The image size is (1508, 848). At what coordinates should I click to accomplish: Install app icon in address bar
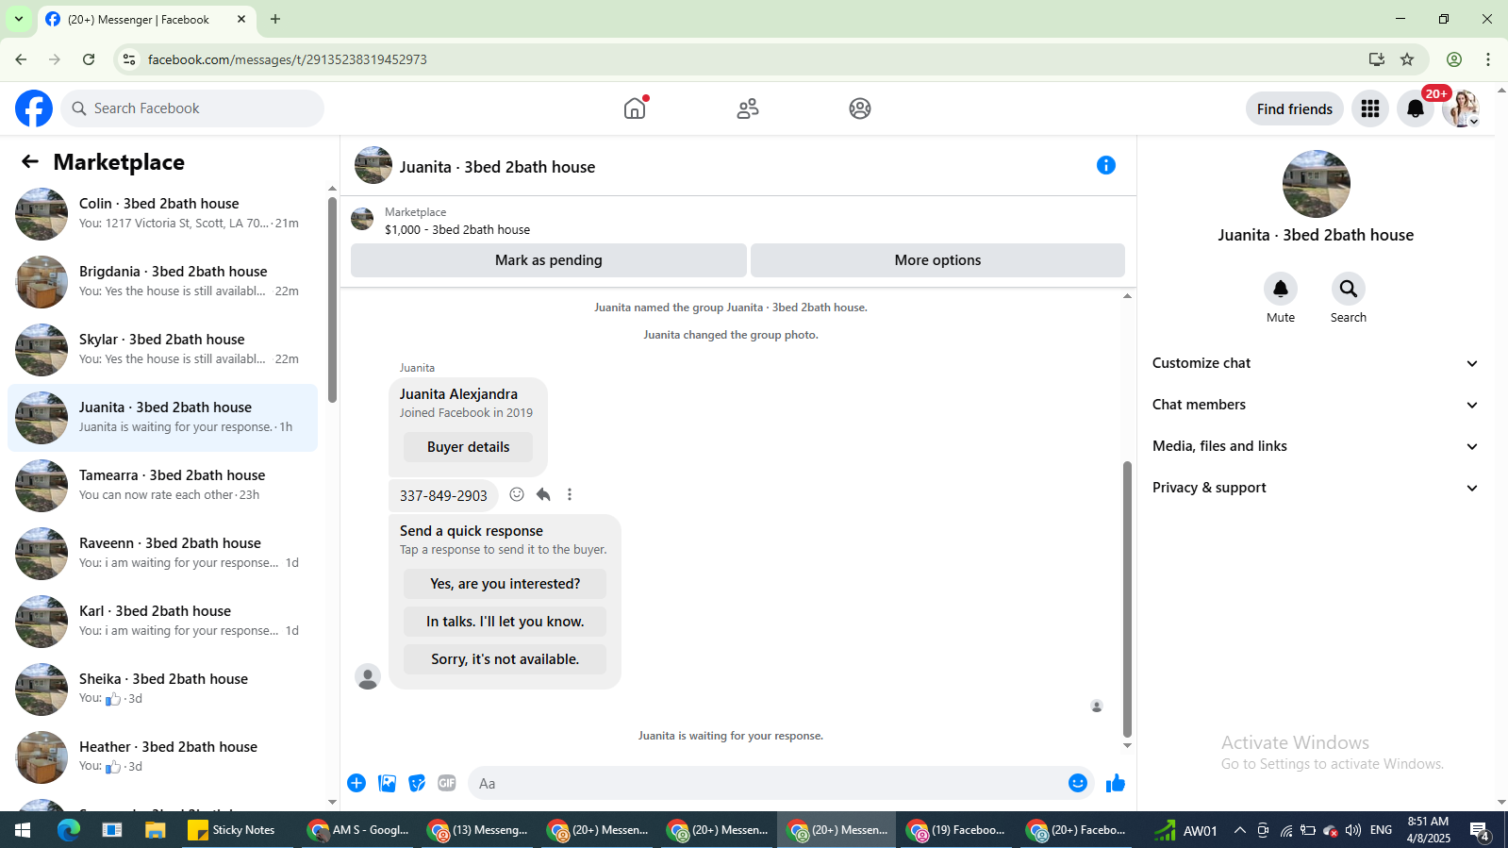tap(1377, 59)
